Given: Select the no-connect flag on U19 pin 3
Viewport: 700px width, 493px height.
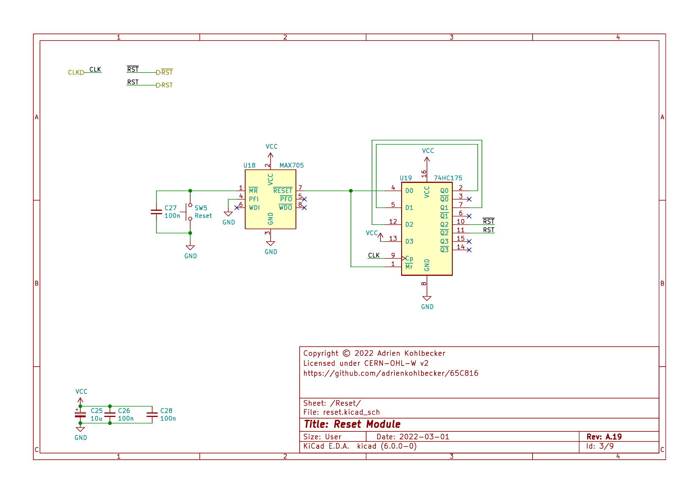Looking at the screenshot, I should [x=469, y=199].
